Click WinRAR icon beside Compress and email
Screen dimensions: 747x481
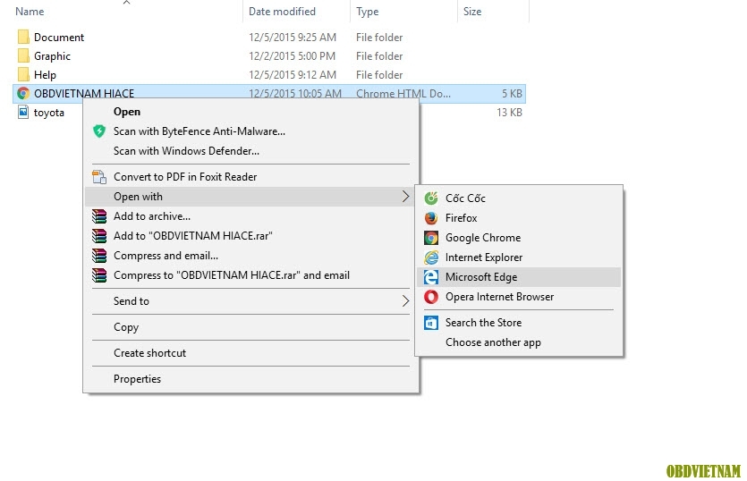click(x=99, y=256)
